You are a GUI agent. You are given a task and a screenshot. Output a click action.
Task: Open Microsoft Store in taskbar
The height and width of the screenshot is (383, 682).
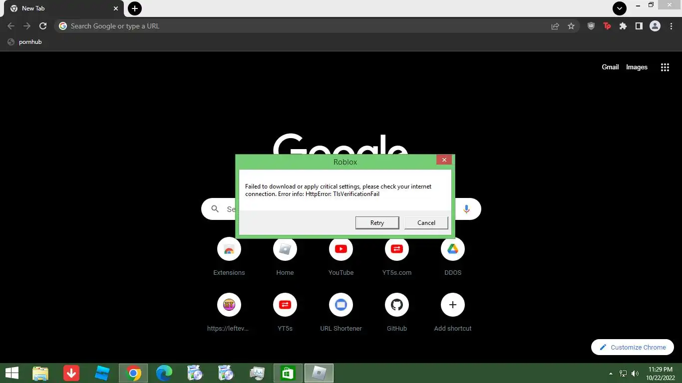tap(288, 373)
